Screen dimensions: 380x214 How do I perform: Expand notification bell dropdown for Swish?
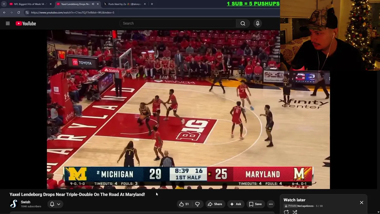coord(55,204)
